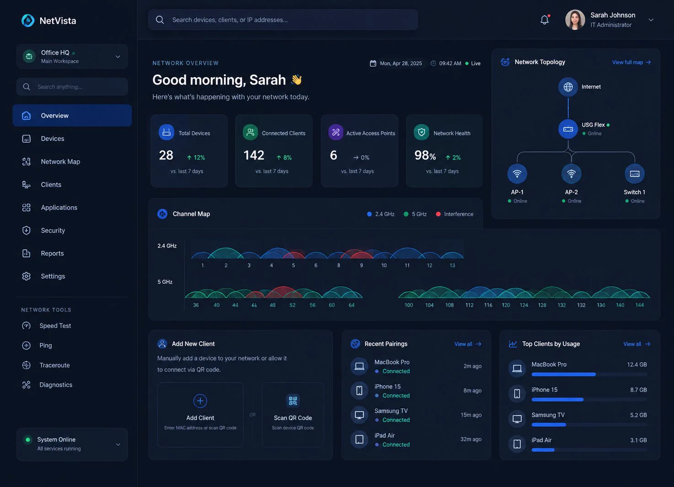Click the Add Client card button
The image size is (674, 487).
pos(200,414)
